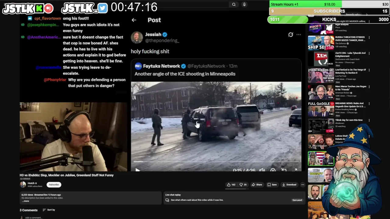
Task: Open the live chat replay panel
Action: click(297, 200)
